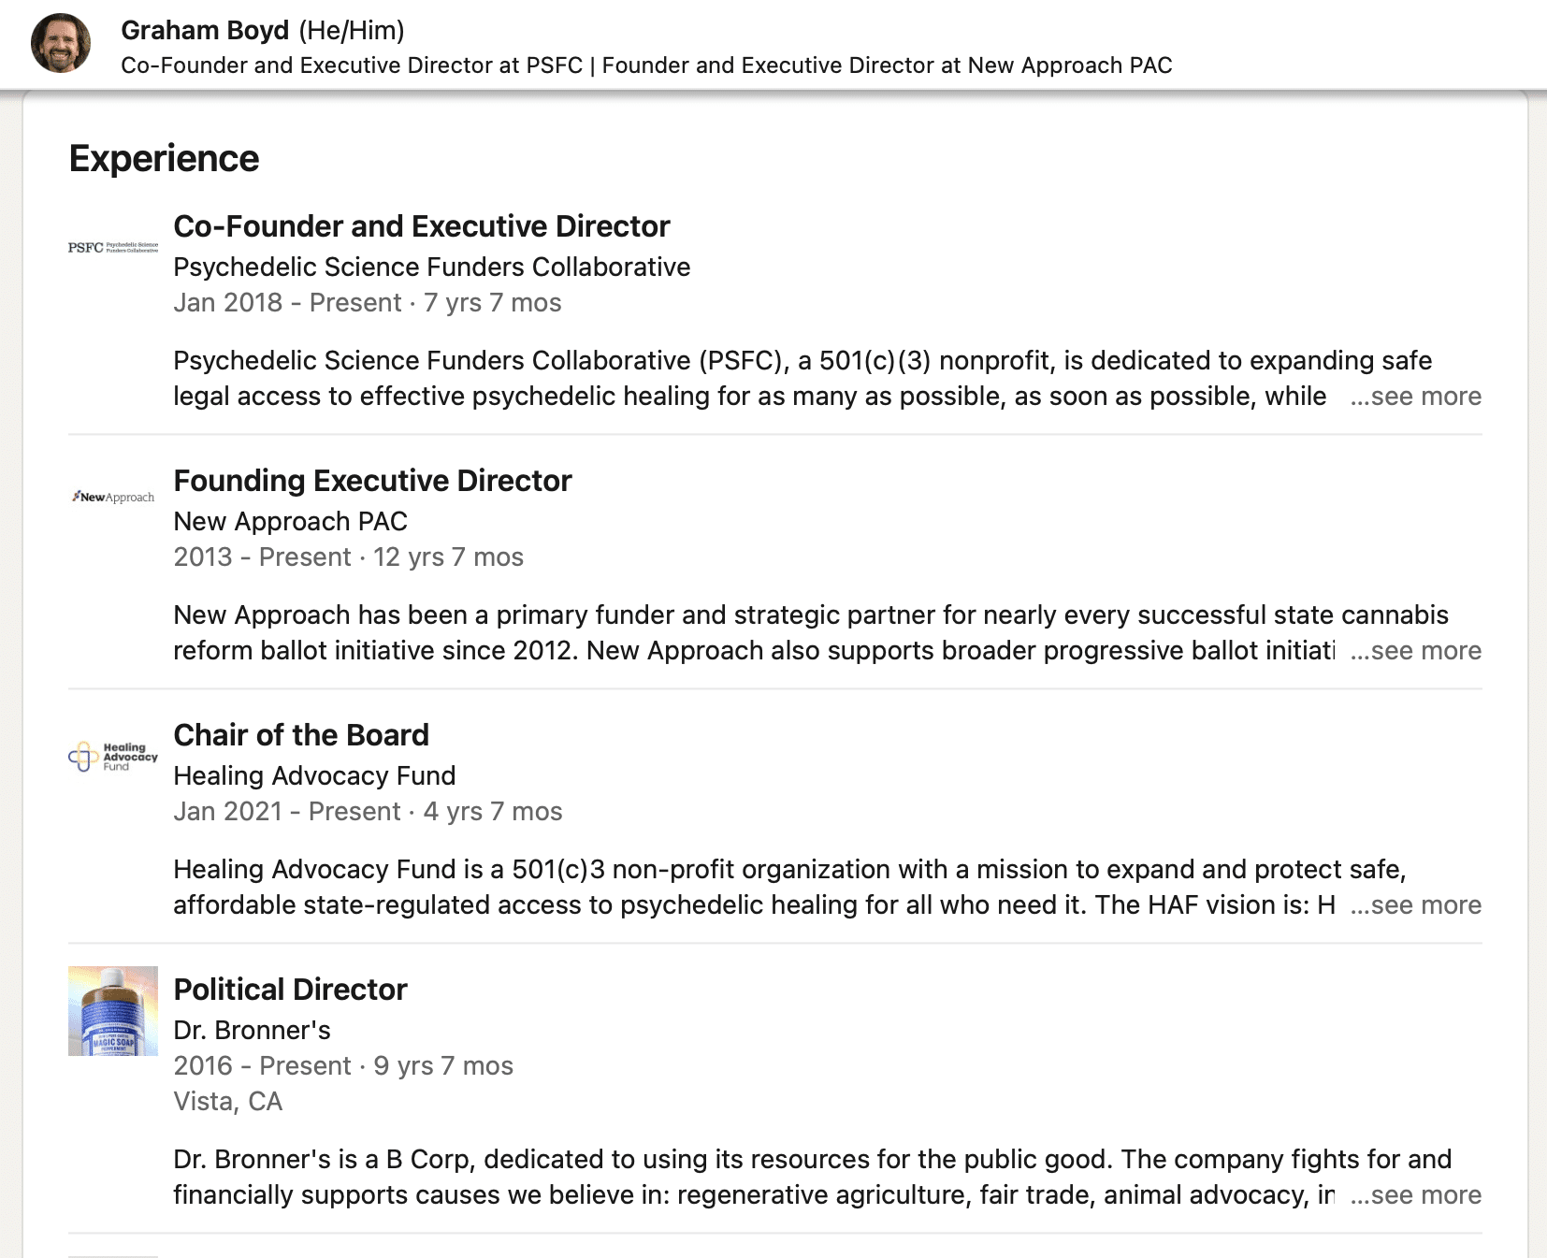Click the New Approach PAC company name

pos(290,522)
